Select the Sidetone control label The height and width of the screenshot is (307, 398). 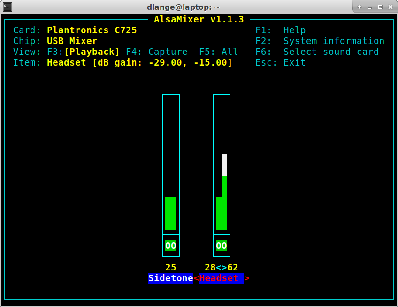[x=171, y=278]
